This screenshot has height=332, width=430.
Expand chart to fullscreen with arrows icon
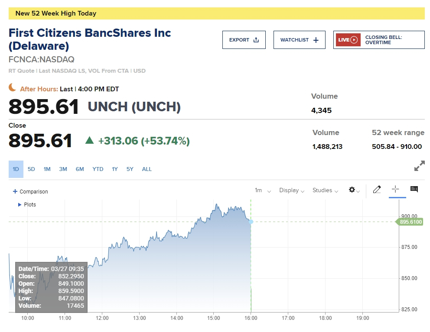419,166
